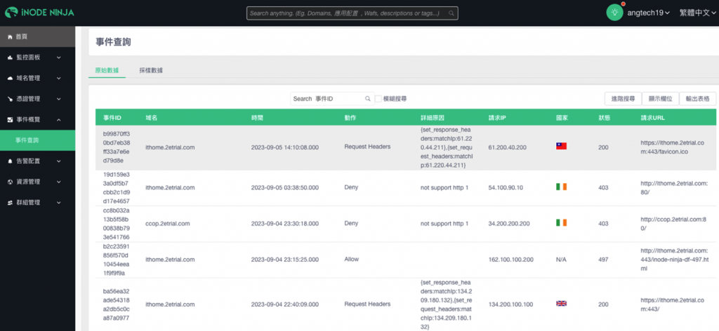Image resolution: width=719 pixels, height=331 pixels.
Task: Open the angtech19 account dropdown
Action: coord(648,13)
